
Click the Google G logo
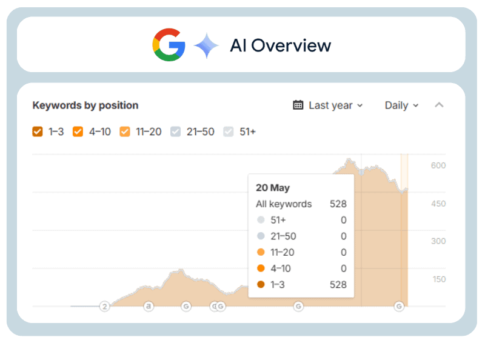(169, 45)
